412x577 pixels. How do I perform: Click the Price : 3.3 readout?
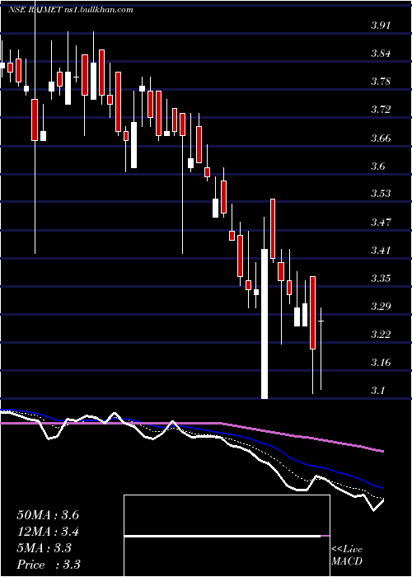coord(49,565)
